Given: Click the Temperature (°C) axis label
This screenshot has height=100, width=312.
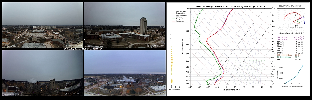Looking at the screenshot, I should tap(230, 90).
